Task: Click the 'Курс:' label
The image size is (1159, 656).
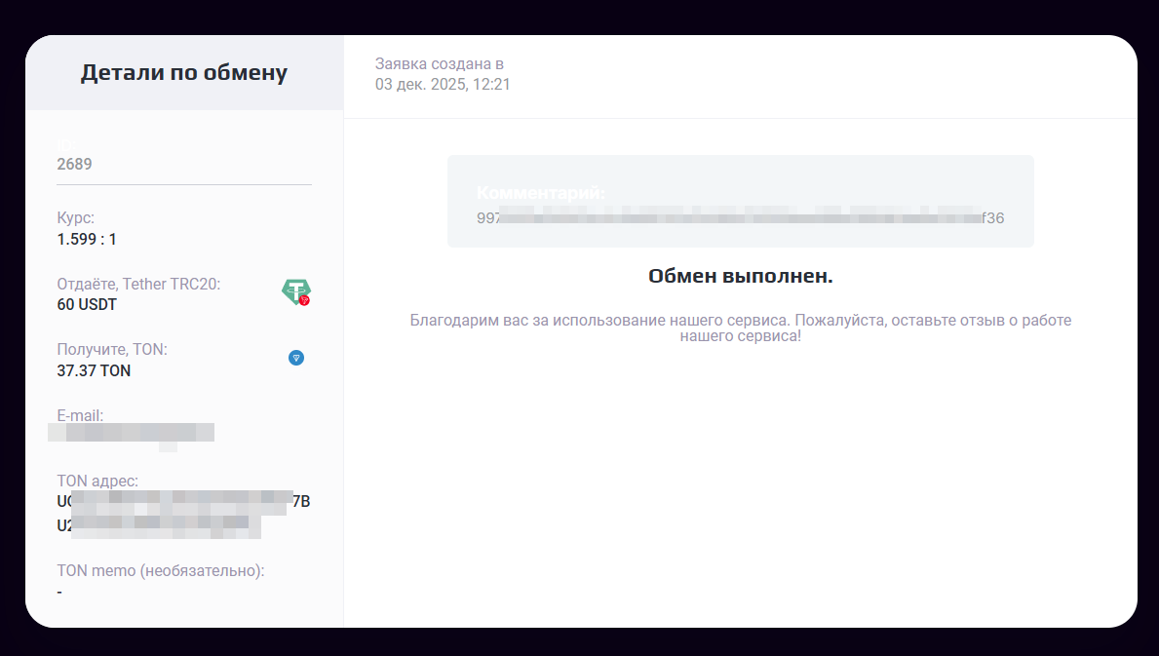Action: coord(76,218)
